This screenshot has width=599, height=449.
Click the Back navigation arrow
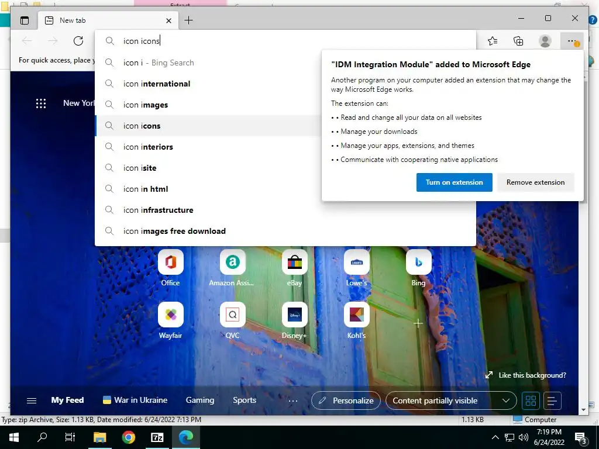point(27,41)
